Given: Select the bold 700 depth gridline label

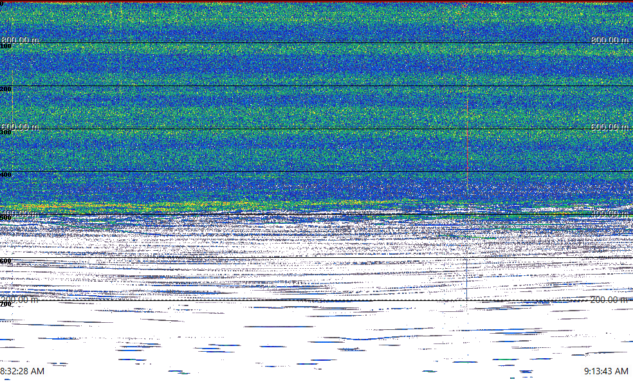Looking at the screenshot, I should pyautogui.click(x=6, y=304).
